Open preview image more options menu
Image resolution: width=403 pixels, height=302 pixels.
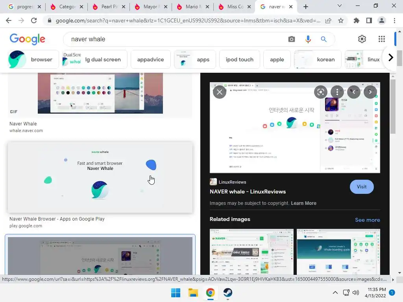pos(337,92)
